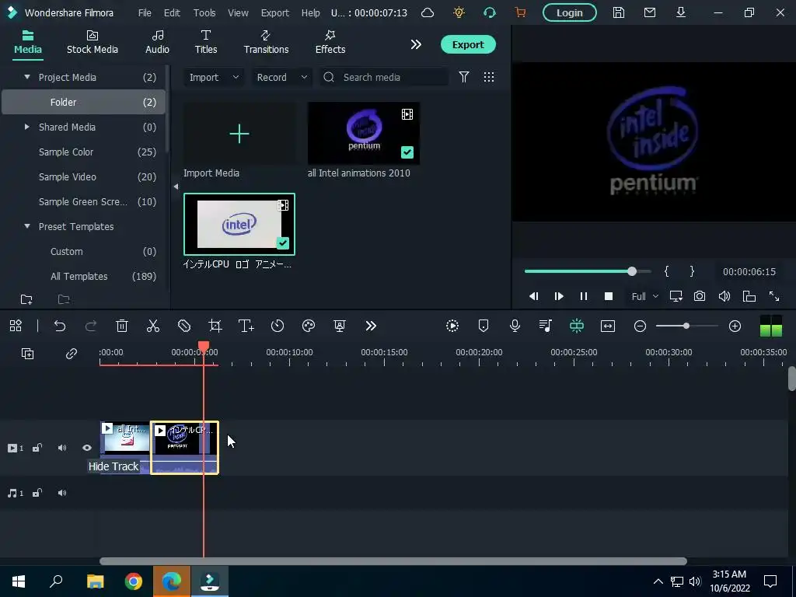
Task: Mute video track 1 audio
Action: tap(62, 448)
